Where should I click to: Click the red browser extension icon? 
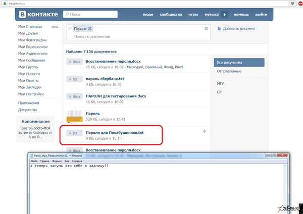coord(299,3)
